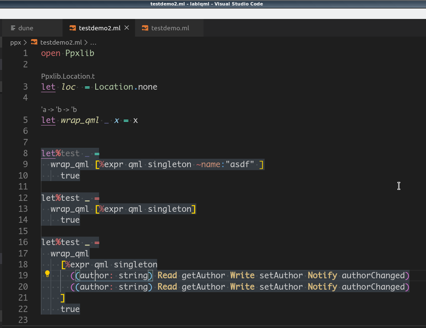The width and height of the screenshot is (426, 328).
Task: Click wrap_qml on line 17
Action: (x=70, y=253)
